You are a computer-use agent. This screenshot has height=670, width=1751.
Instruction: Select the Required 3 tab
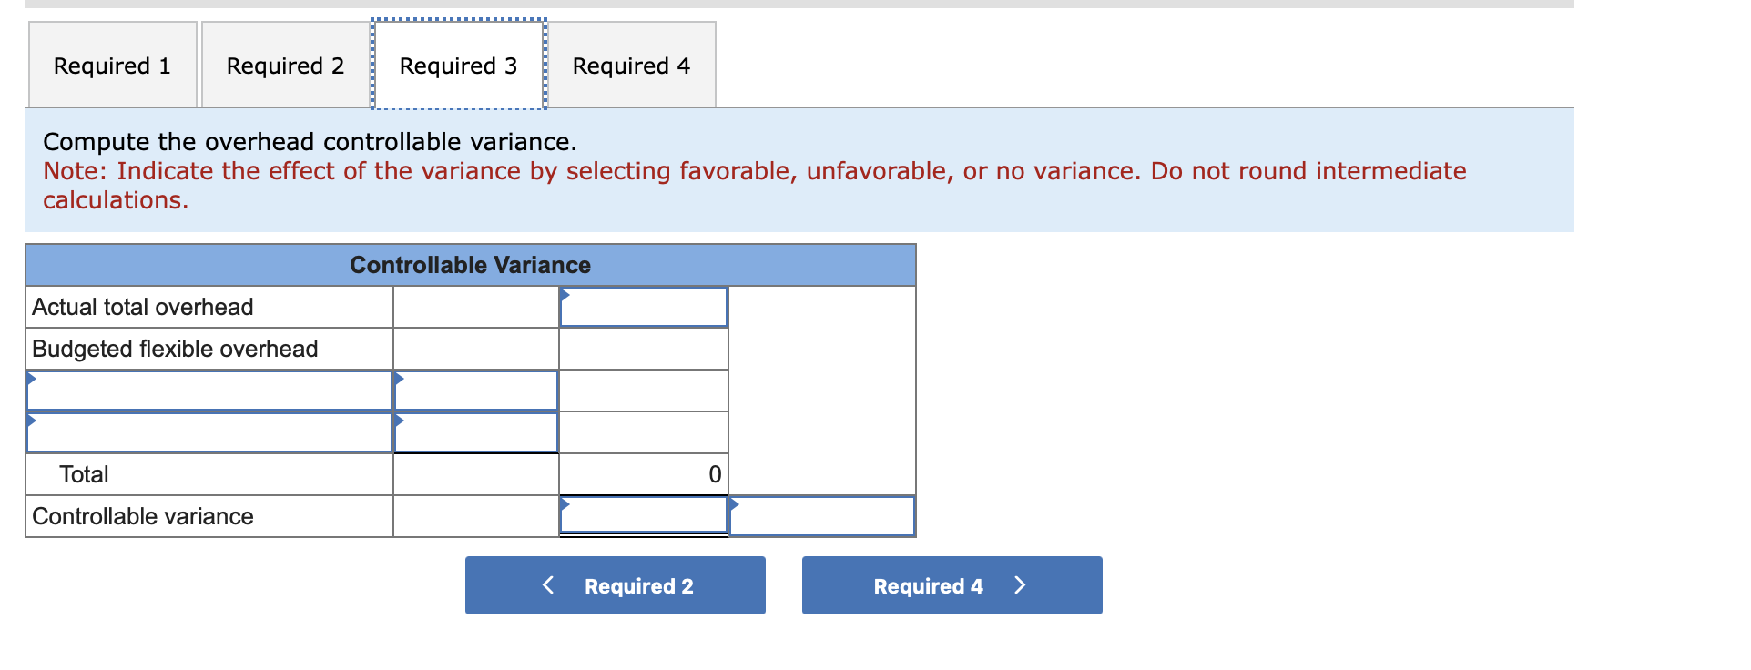[x=457, y=65]
